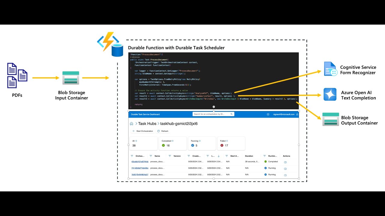
Task: Go to Task Hubs breadcrumb
Action: [x=147, y=124]
